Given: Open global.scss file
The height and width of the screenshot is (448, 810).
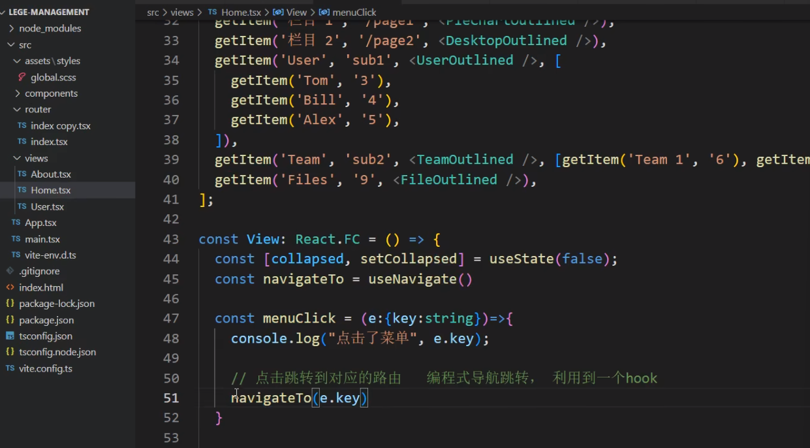Looking at the screenshot, I should [x=53, y=77].
